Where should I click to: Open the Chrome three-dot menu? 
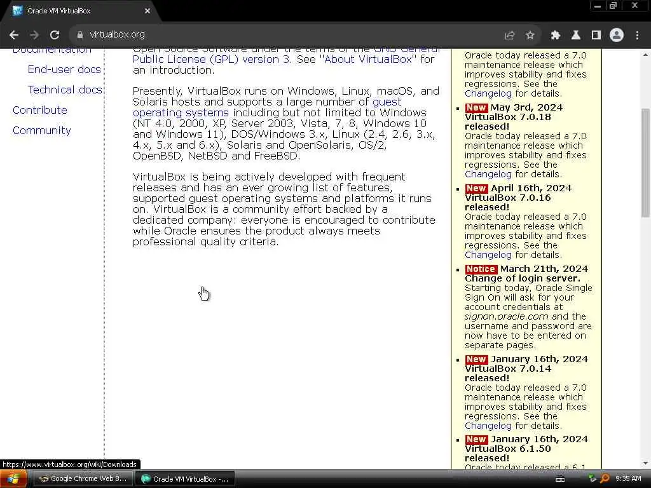click(x=637, y=36)
